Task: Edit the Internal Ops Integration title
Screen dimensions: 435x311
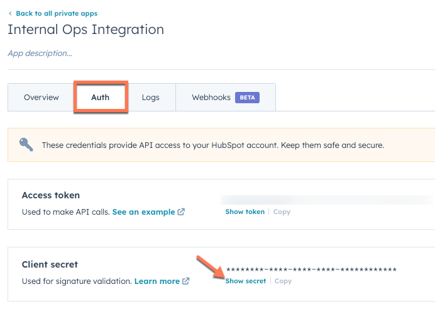Action: click(x=85, y=30)
